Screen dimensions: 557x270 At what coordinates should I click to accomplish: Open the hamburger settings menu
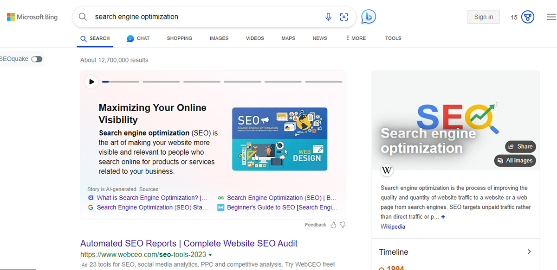point(551,17)
